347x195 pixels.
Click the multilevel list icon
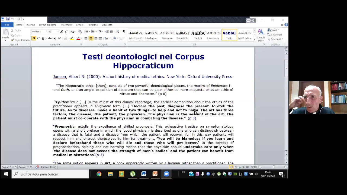tap(100, 32)
